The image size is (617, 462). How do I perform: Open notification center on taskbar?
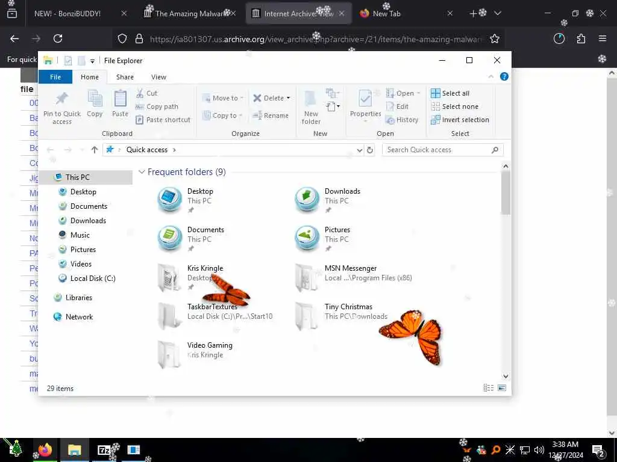pyautogui.click(x=598, y=451)
